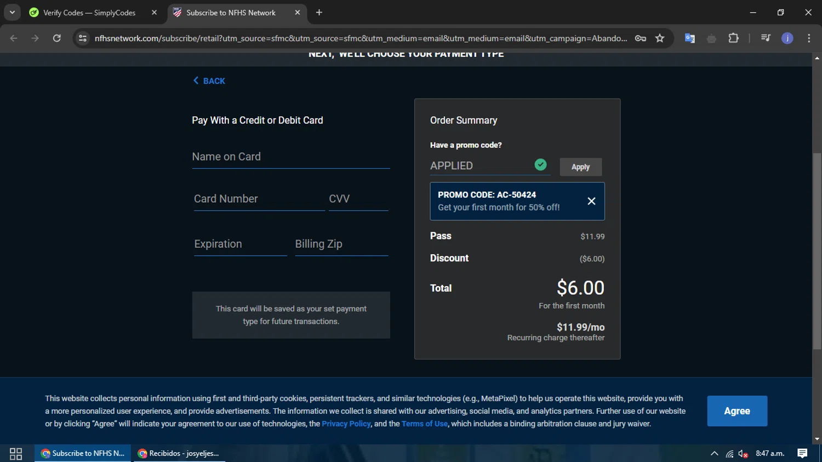822x462 pixels.
Task: Open the network Wi-Fi tray icon
Action: click(x=729, y=454)
